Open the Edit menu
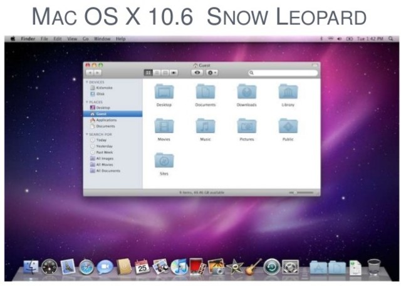Image resolution: width=401 pixels, height=286 pixels. pos(58,39)
